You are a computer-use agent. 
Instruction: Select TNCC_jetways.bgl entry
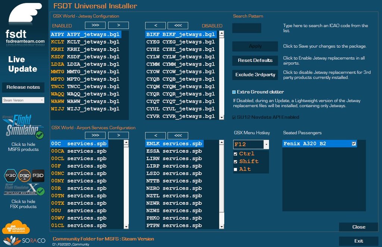pos(85,86)
